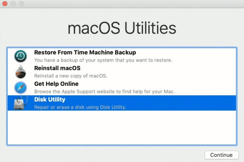Select the Reinstall macOS option title
The height and width of the screenshot is (162, 244).
[57, 68]
